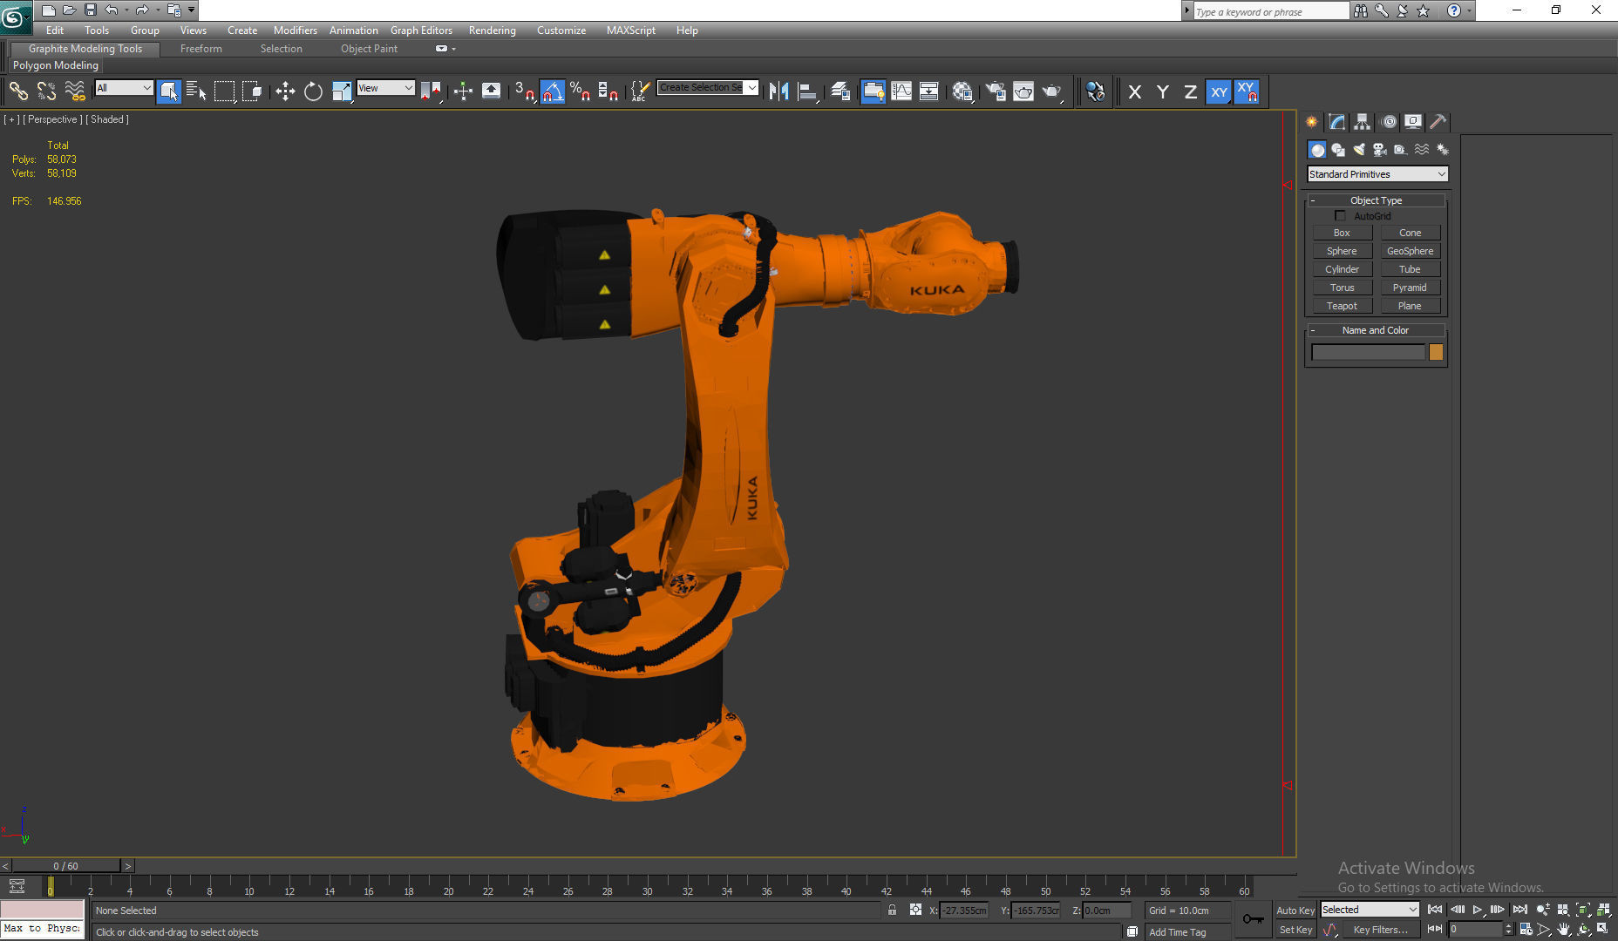
Task: Toggle Set Key mode
Action: point(1295,930)
